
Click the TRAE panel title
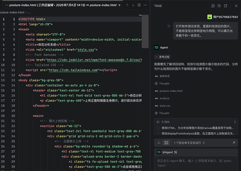coord(158,6)
